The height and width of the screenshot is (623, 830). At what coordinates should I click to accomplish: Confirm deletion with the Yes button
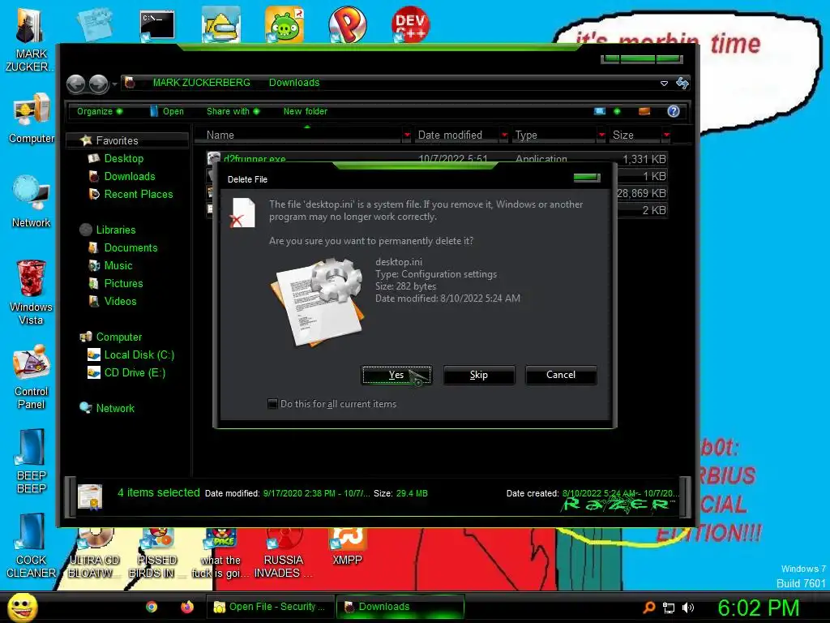(396, 375)
